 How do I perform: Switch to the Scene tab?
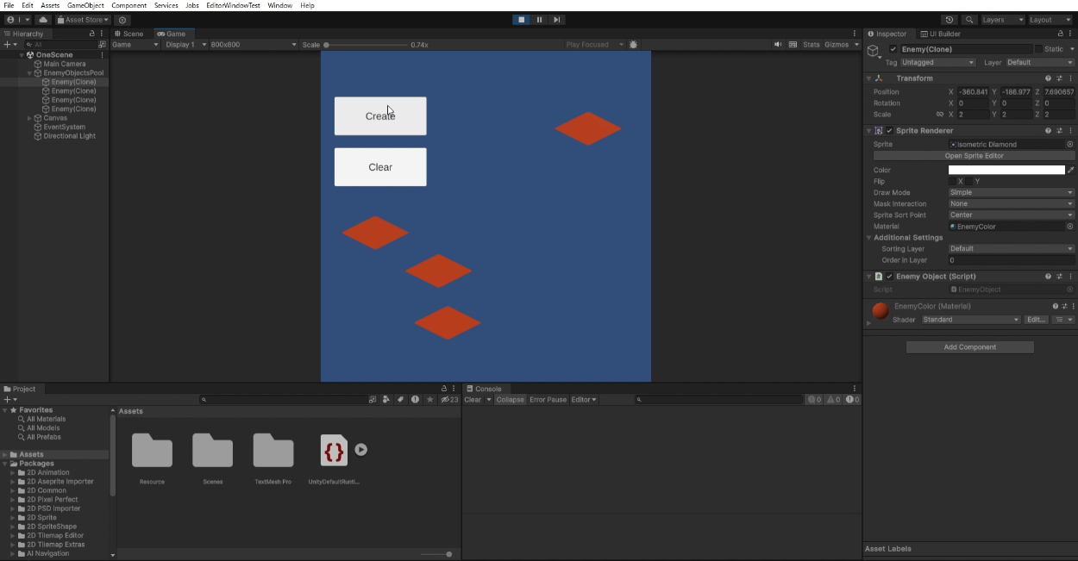pos(129,34)
